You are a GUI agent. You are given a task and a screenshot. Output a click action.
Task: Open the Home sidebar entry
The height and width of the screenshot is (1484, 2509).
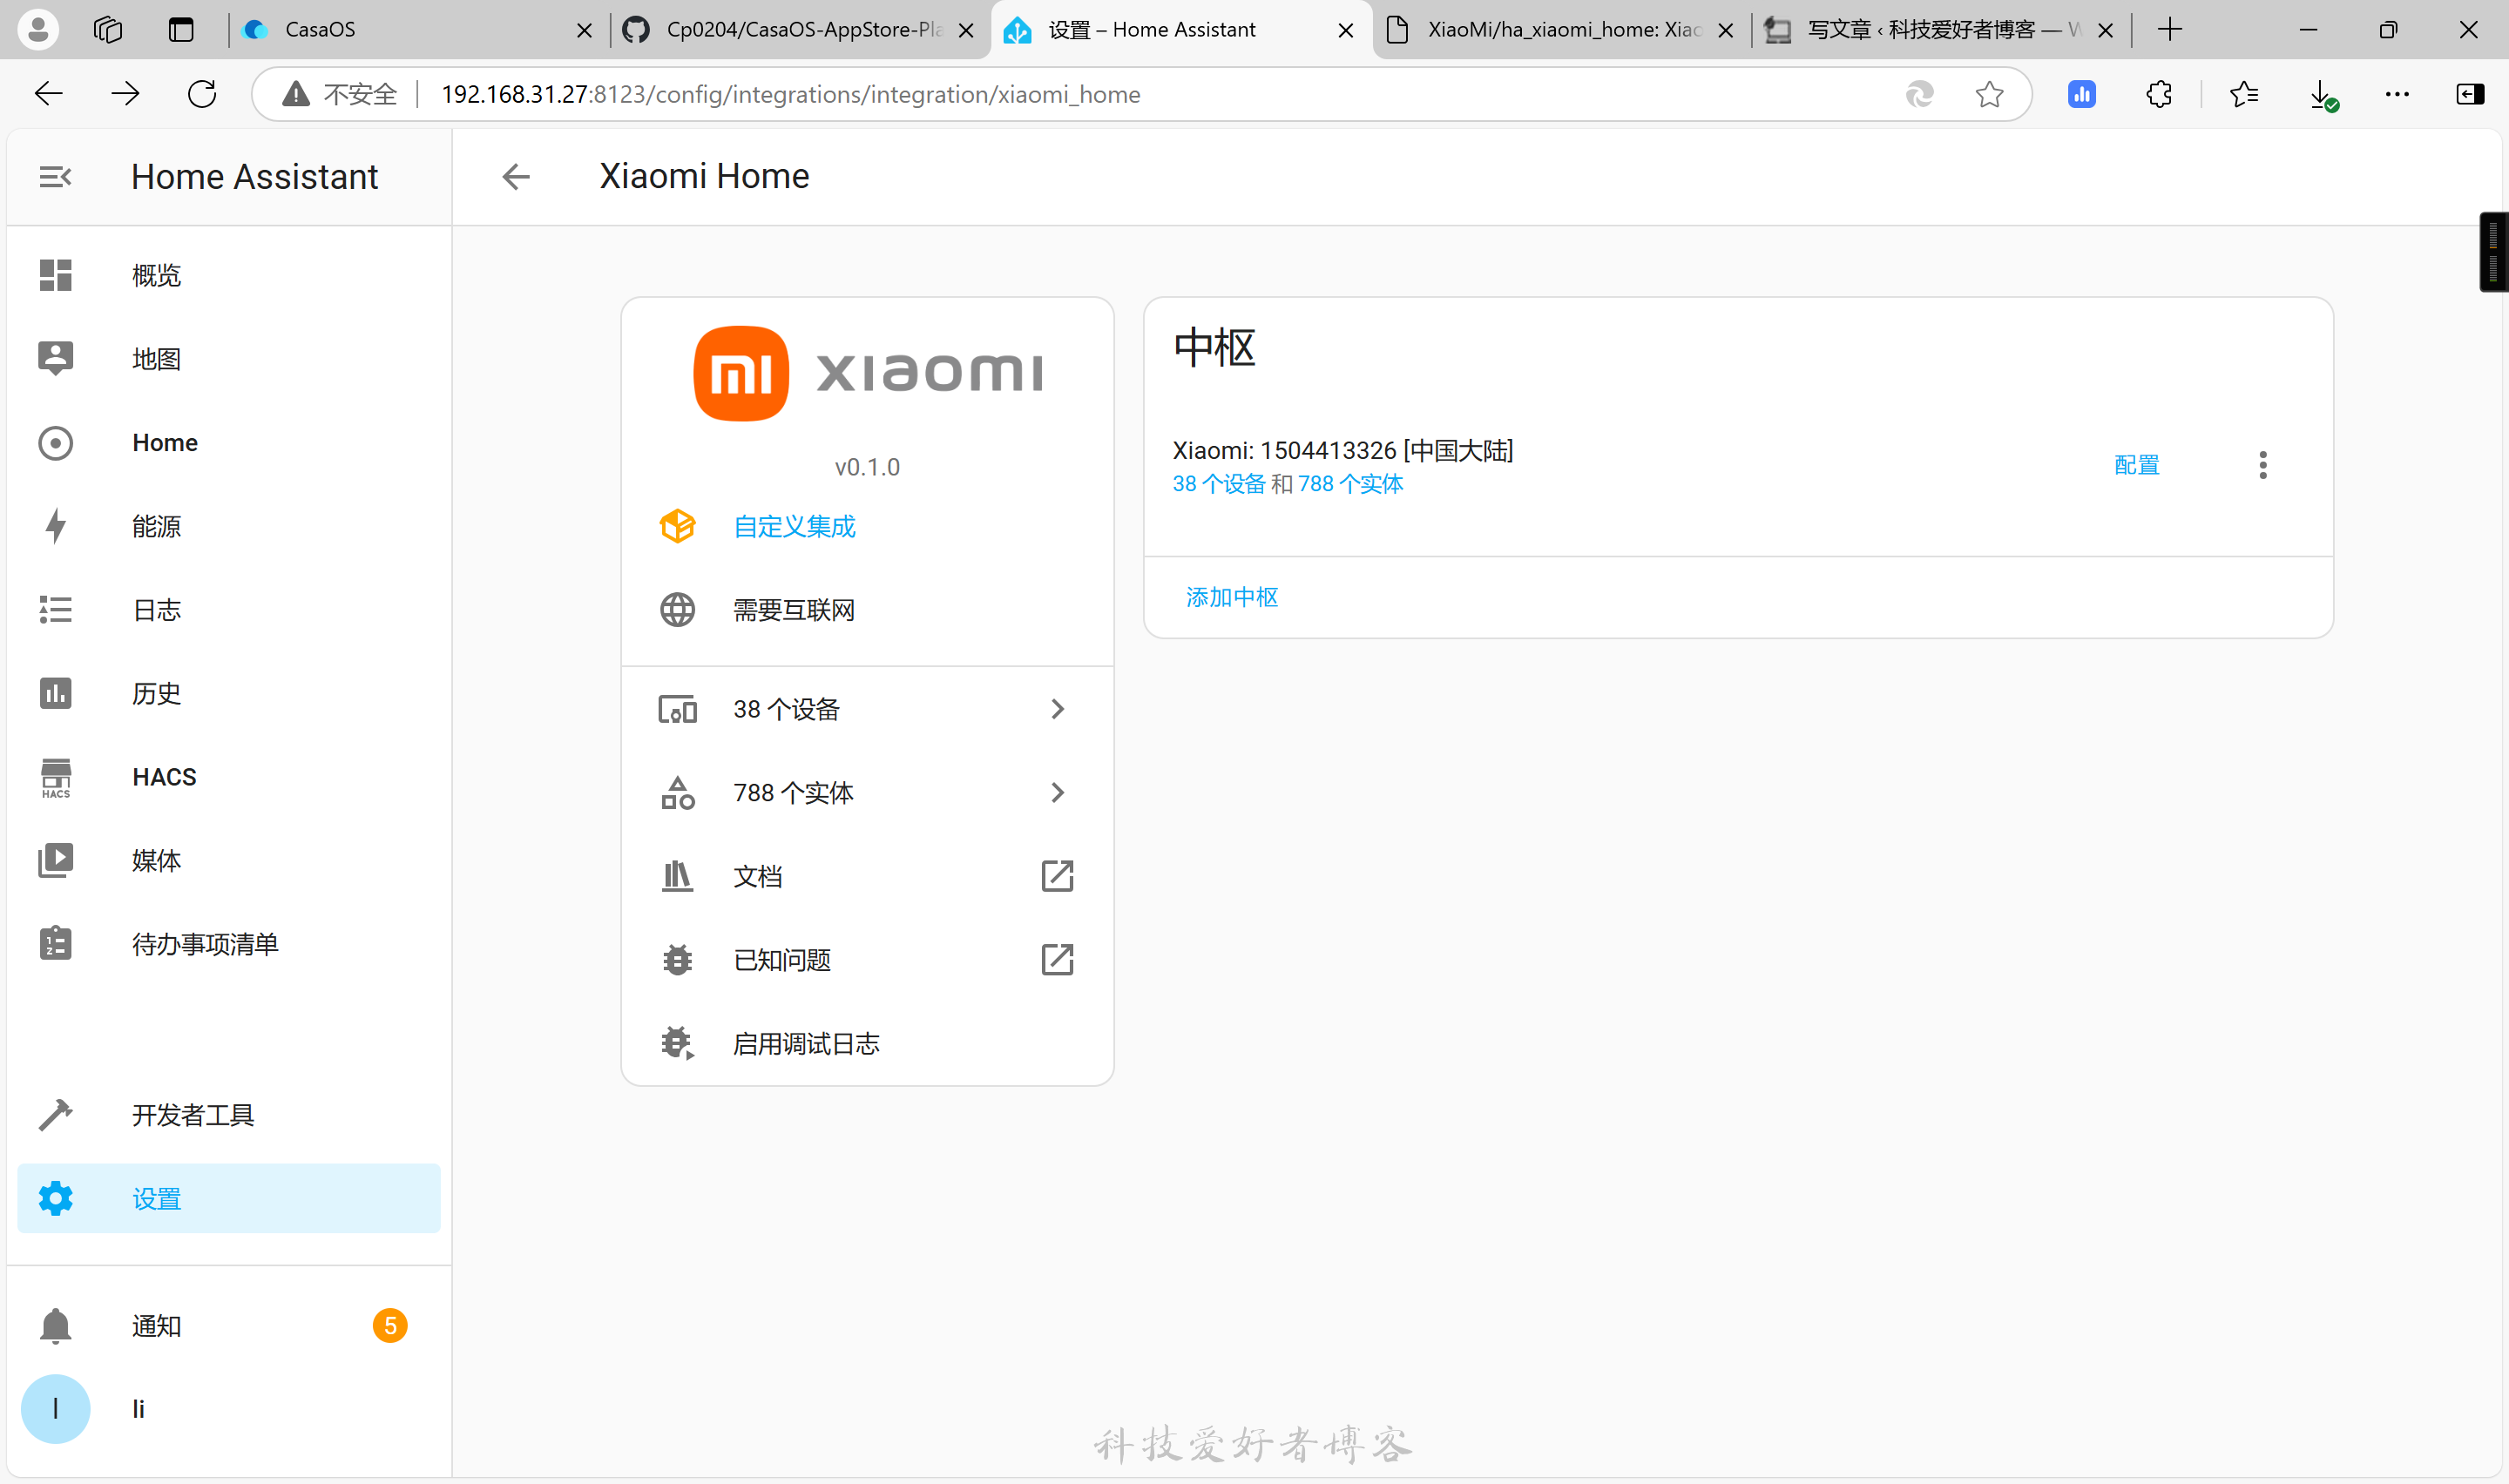(x=229, y=443)
